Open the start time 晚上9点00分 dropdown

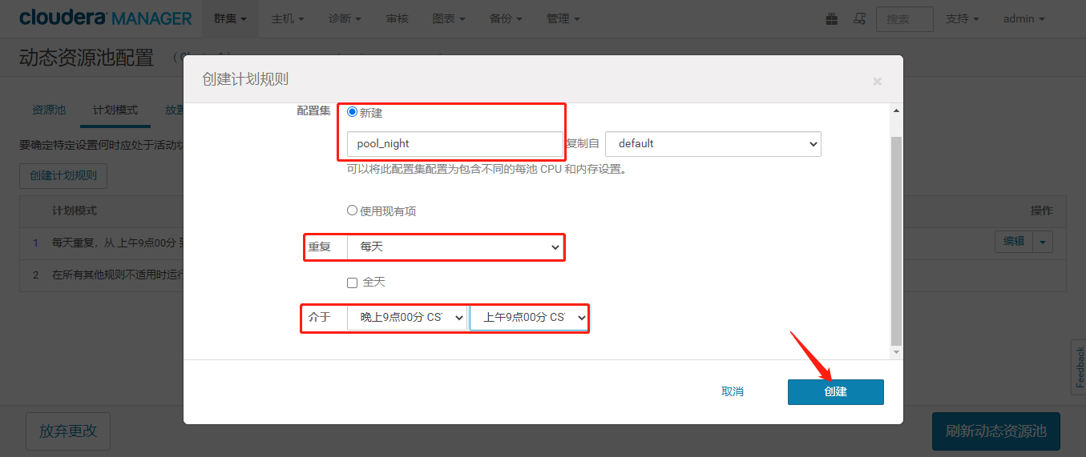(407, 318)
